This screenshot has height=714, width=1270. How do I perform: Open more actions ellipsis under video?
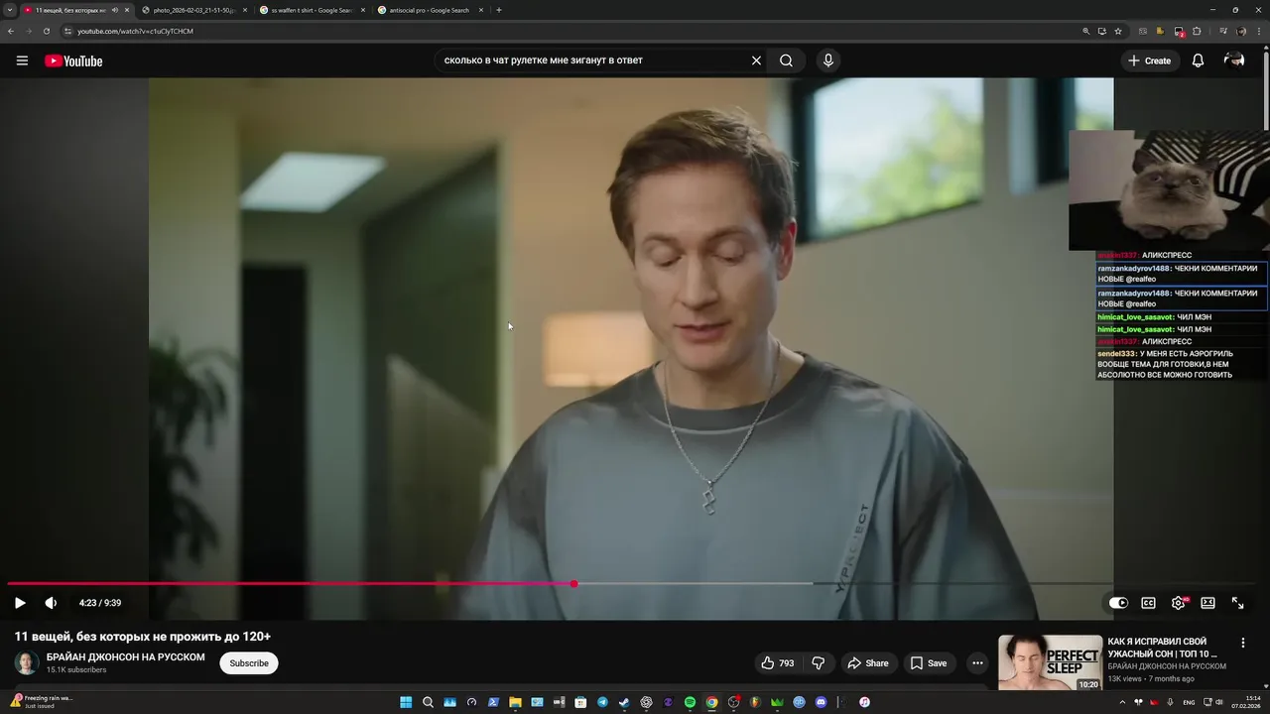point(977,663)
